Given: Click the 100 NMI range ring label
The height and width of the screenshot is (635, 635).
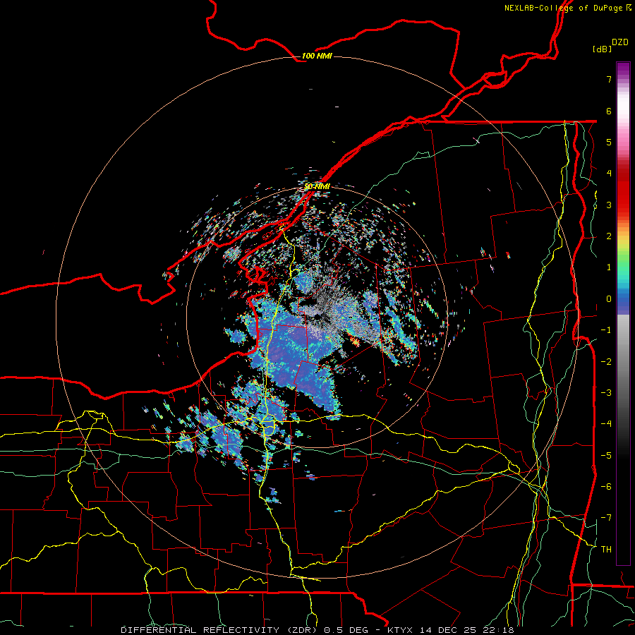Looking at the screenshot, I should 317,56.
